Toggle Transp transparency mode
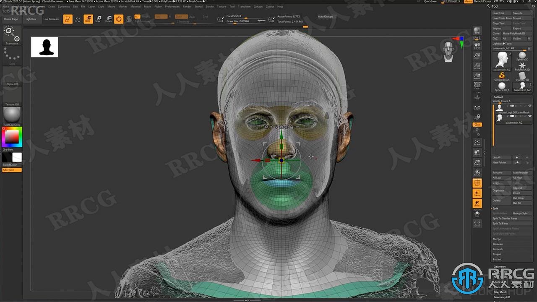This screenshot has width=537, height=302. (477, 193)
